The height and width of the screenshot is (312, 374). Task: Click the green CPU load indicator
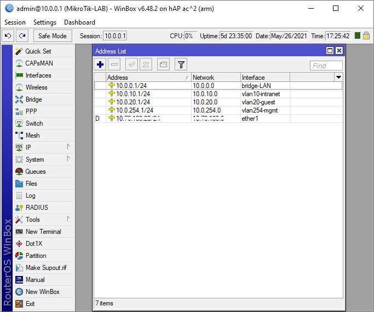(358, 36)
